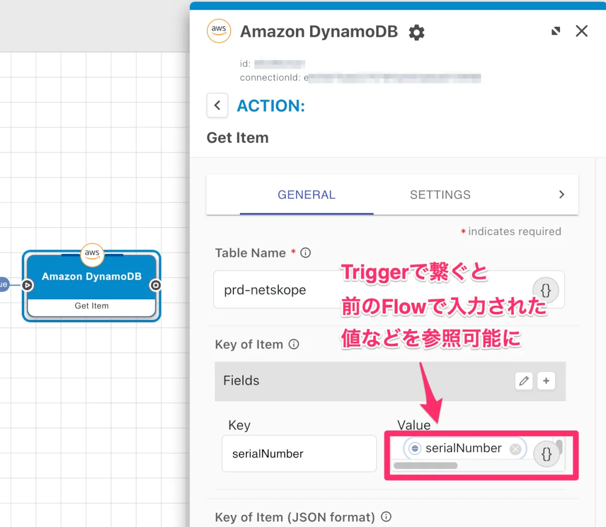Show more tabs with the right chevron

[562, 195]
